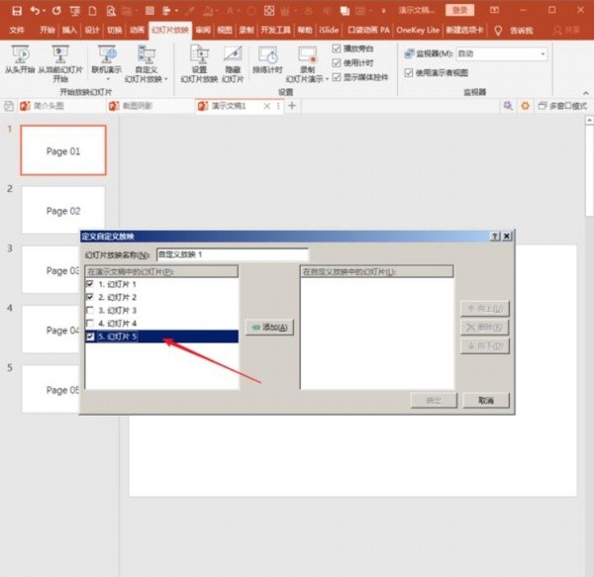Click the help question mark in dialog title
Screen dimensions: 594x577
(x=495, y=237)
